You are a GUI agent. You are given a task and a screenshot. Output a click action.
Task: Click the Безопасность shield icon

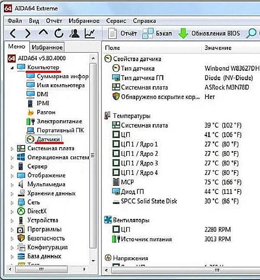click(x=21, y=238)
